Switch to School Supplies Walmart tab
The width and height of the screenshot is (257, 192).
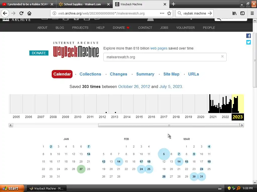pos(84,4)
